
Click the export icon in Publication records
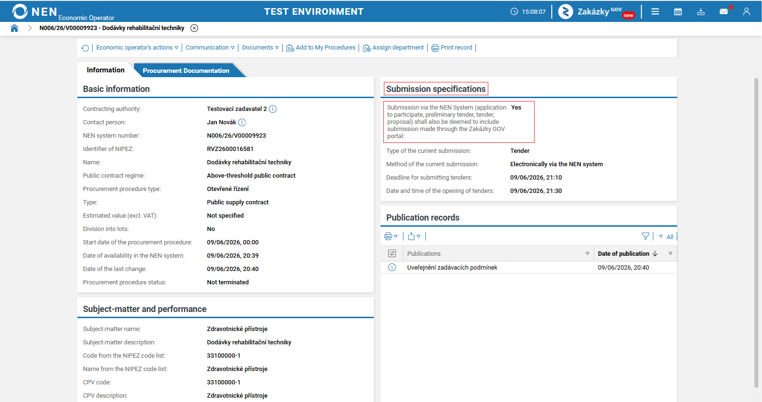(x=411, y=236)
